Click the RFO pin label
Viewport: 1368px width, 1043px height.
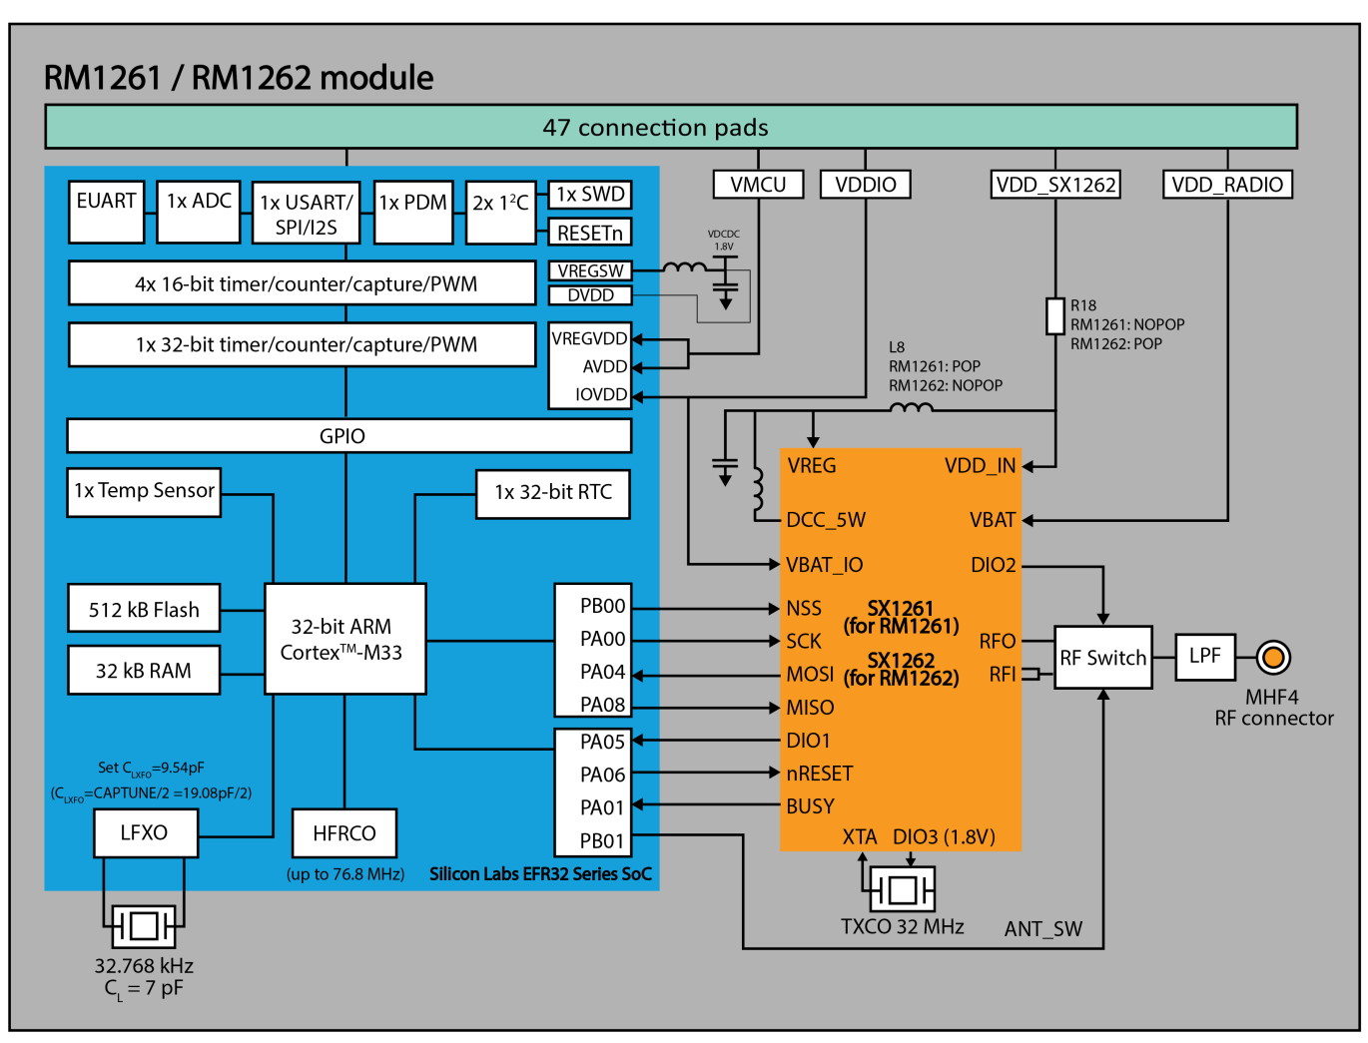point(998,641)
